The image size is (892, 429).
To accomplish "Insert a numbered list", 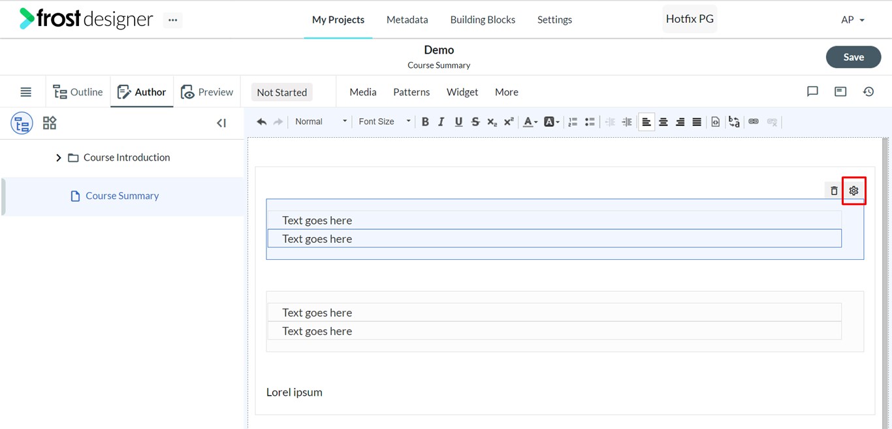I will coord(573,121).
